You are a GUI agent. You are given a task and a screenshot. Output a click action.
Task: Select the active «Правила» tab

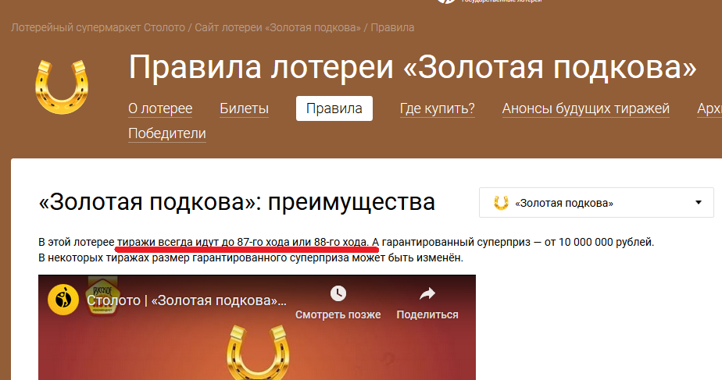pos(334,108)
